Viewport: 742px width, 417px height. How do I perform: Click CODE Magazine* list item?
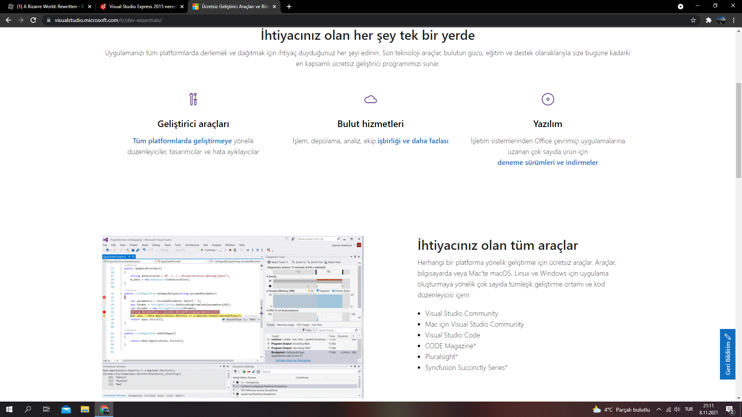coord(451,346)
